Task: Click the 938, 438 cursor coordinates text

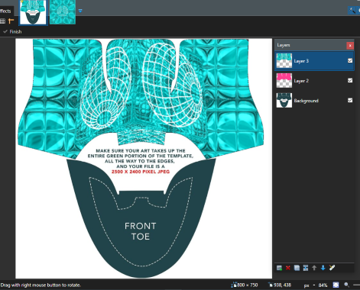Action: [283, 285]
